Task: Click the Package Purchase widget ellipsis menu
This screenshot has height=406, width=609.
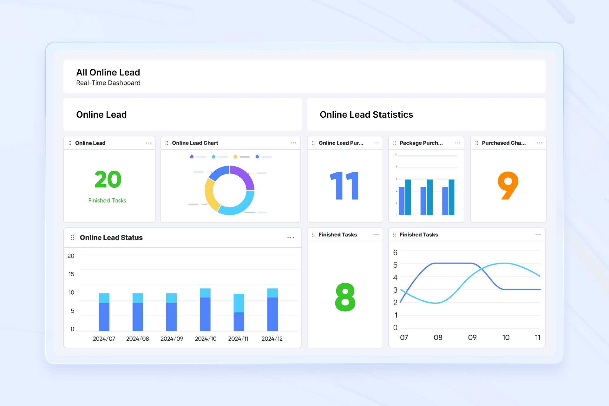Action: 457,143
